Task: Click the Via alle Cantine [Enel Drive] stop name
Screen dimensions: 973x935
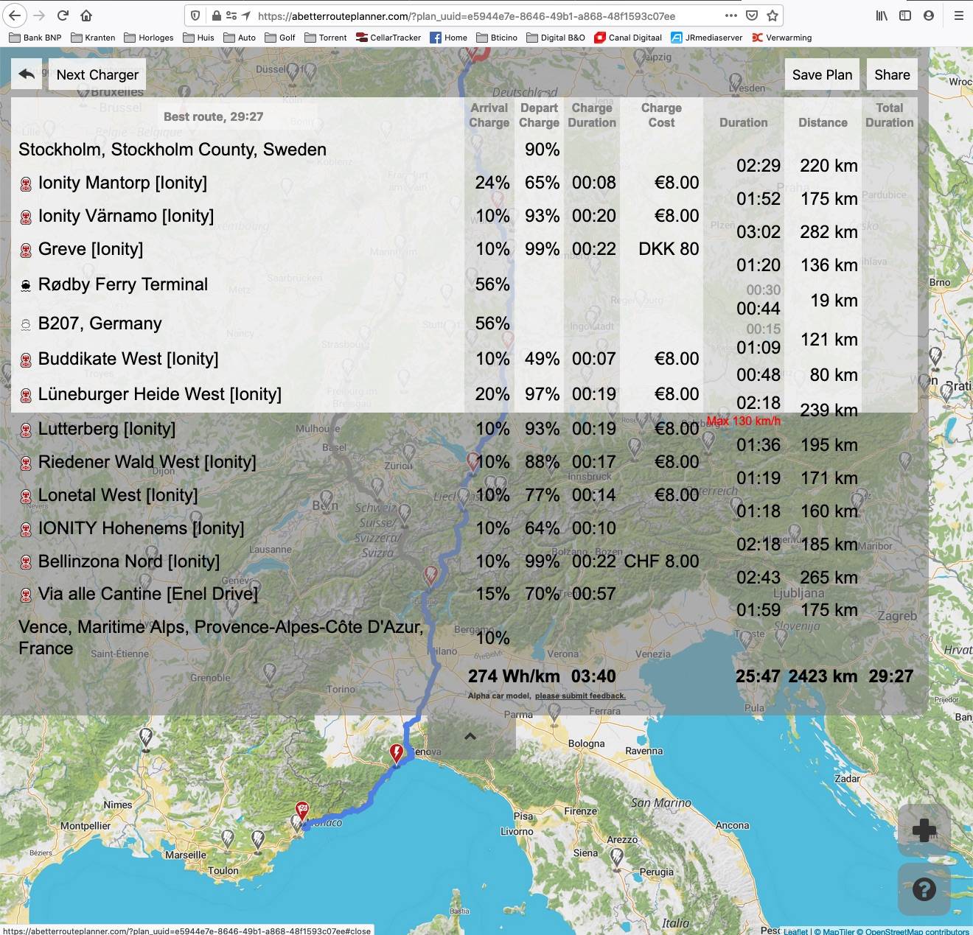Action: [148, 594]
